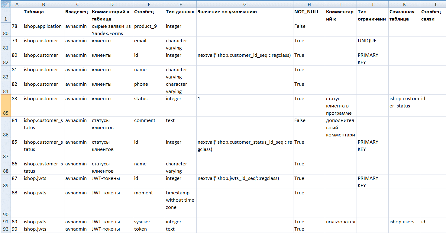The width and height of the screenshot is (446, 233).
Task: Select row header 91
Action: click(x=5, y=222)
